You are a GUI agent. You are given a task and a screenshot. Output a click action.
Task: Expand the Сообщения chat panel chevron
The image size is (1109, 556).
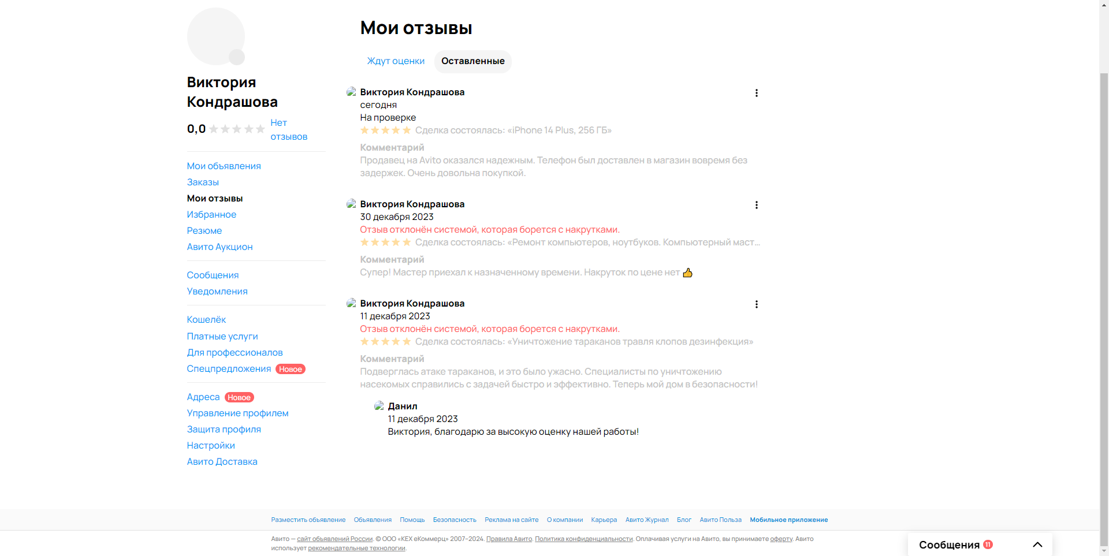click(1037, 544)
